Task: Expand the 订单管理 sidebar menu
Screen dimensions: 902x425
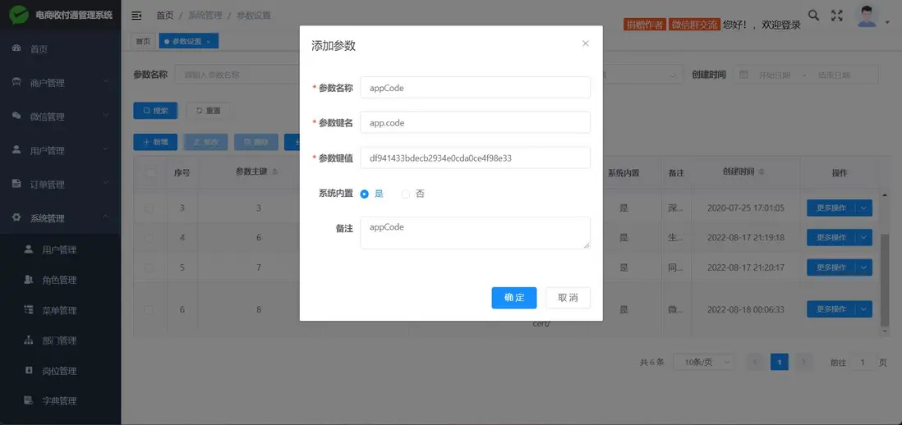Action: point(106,184)
